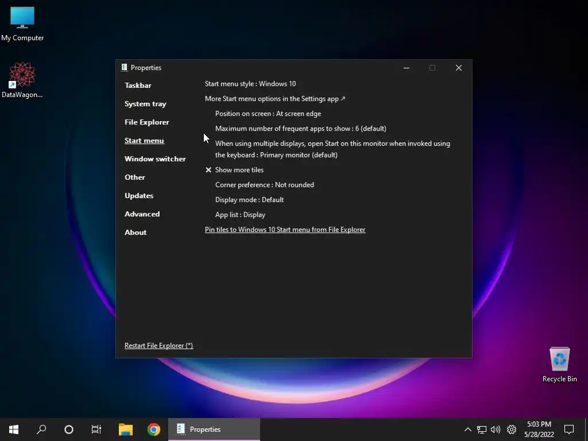This screenshot has height=441, width=588.
Task: Minimize the Properties window
Action: pos(407,68)
